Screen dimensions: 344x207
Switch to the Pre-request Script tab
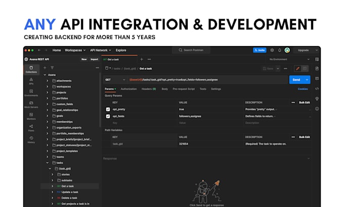[184, 89]
